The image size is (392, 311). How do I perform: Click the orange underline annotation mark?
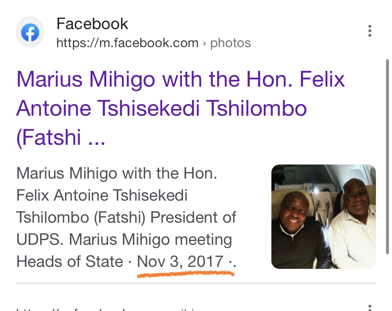click(x=186, y=275)
